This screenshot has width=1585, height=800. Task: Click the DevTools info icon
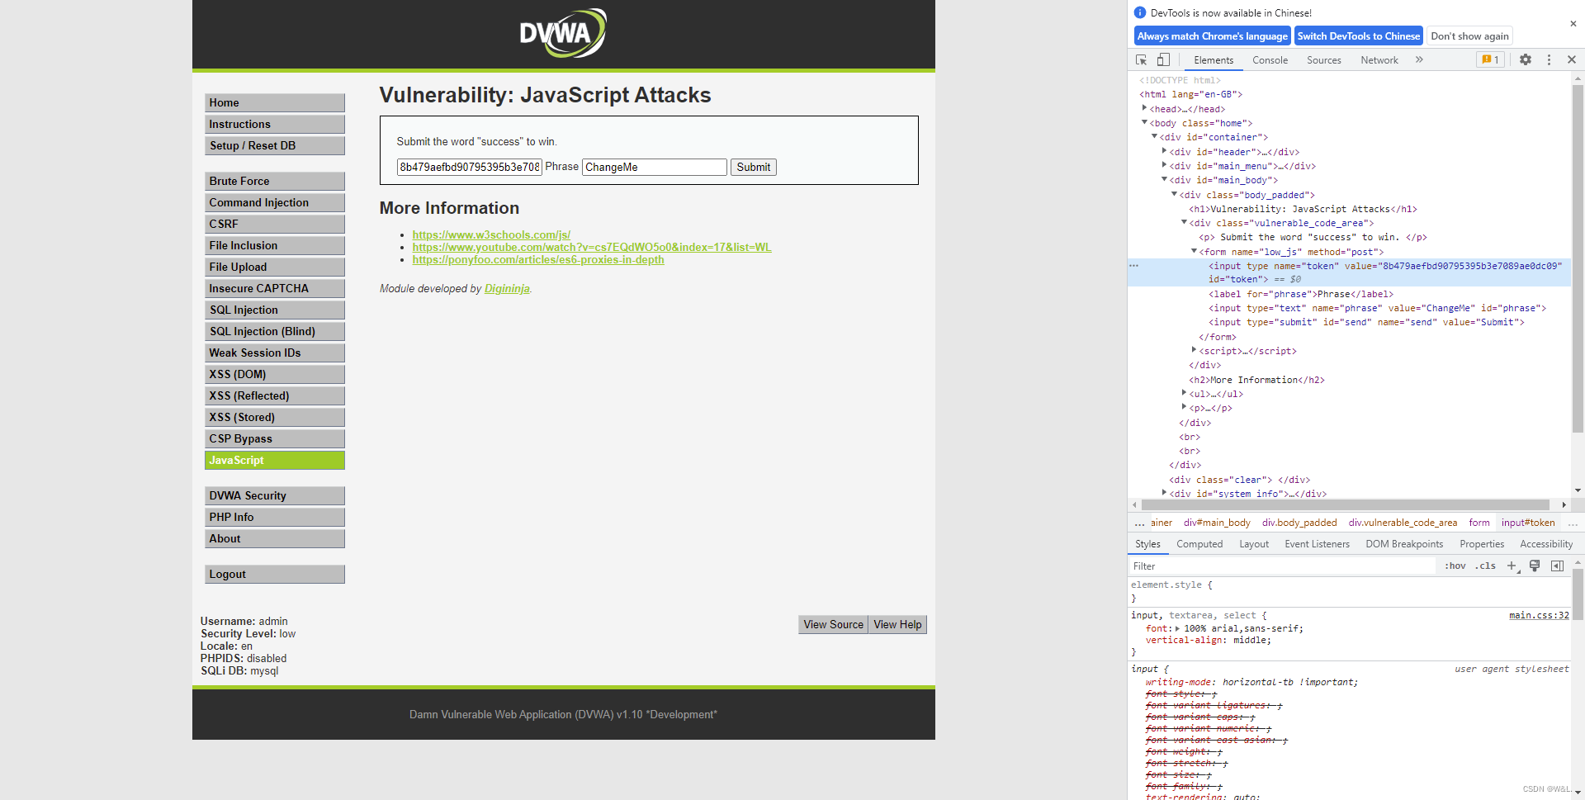[1140, 12]
